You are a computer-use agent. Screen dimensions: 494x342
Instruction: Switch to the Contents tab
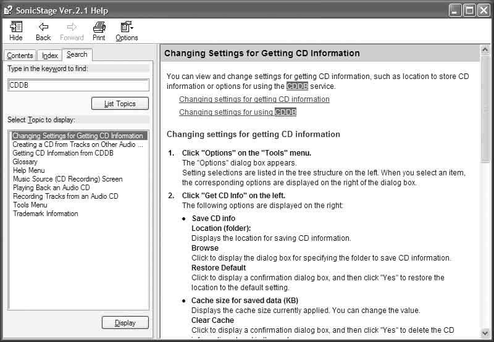[x=20, y=56]
